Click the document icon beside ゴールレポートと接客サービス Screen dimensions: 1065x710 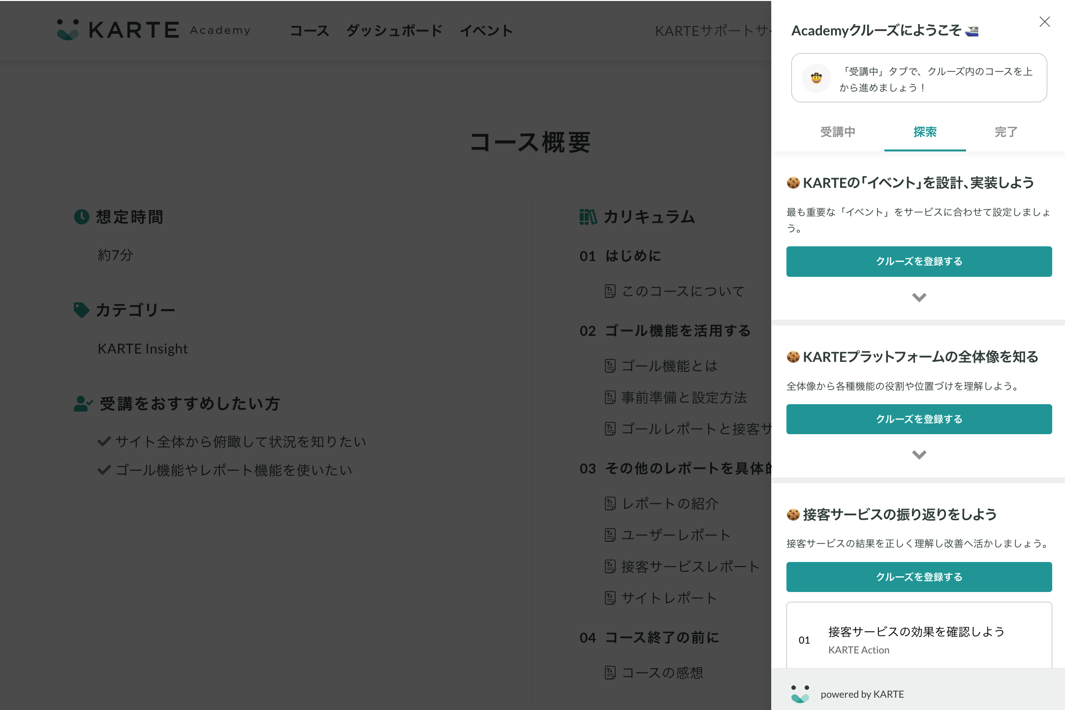[610, 429]
